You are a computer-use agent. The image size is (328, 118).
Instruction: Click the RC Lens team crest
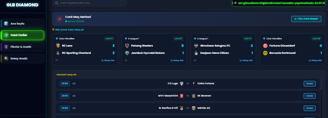click(58, 46)
